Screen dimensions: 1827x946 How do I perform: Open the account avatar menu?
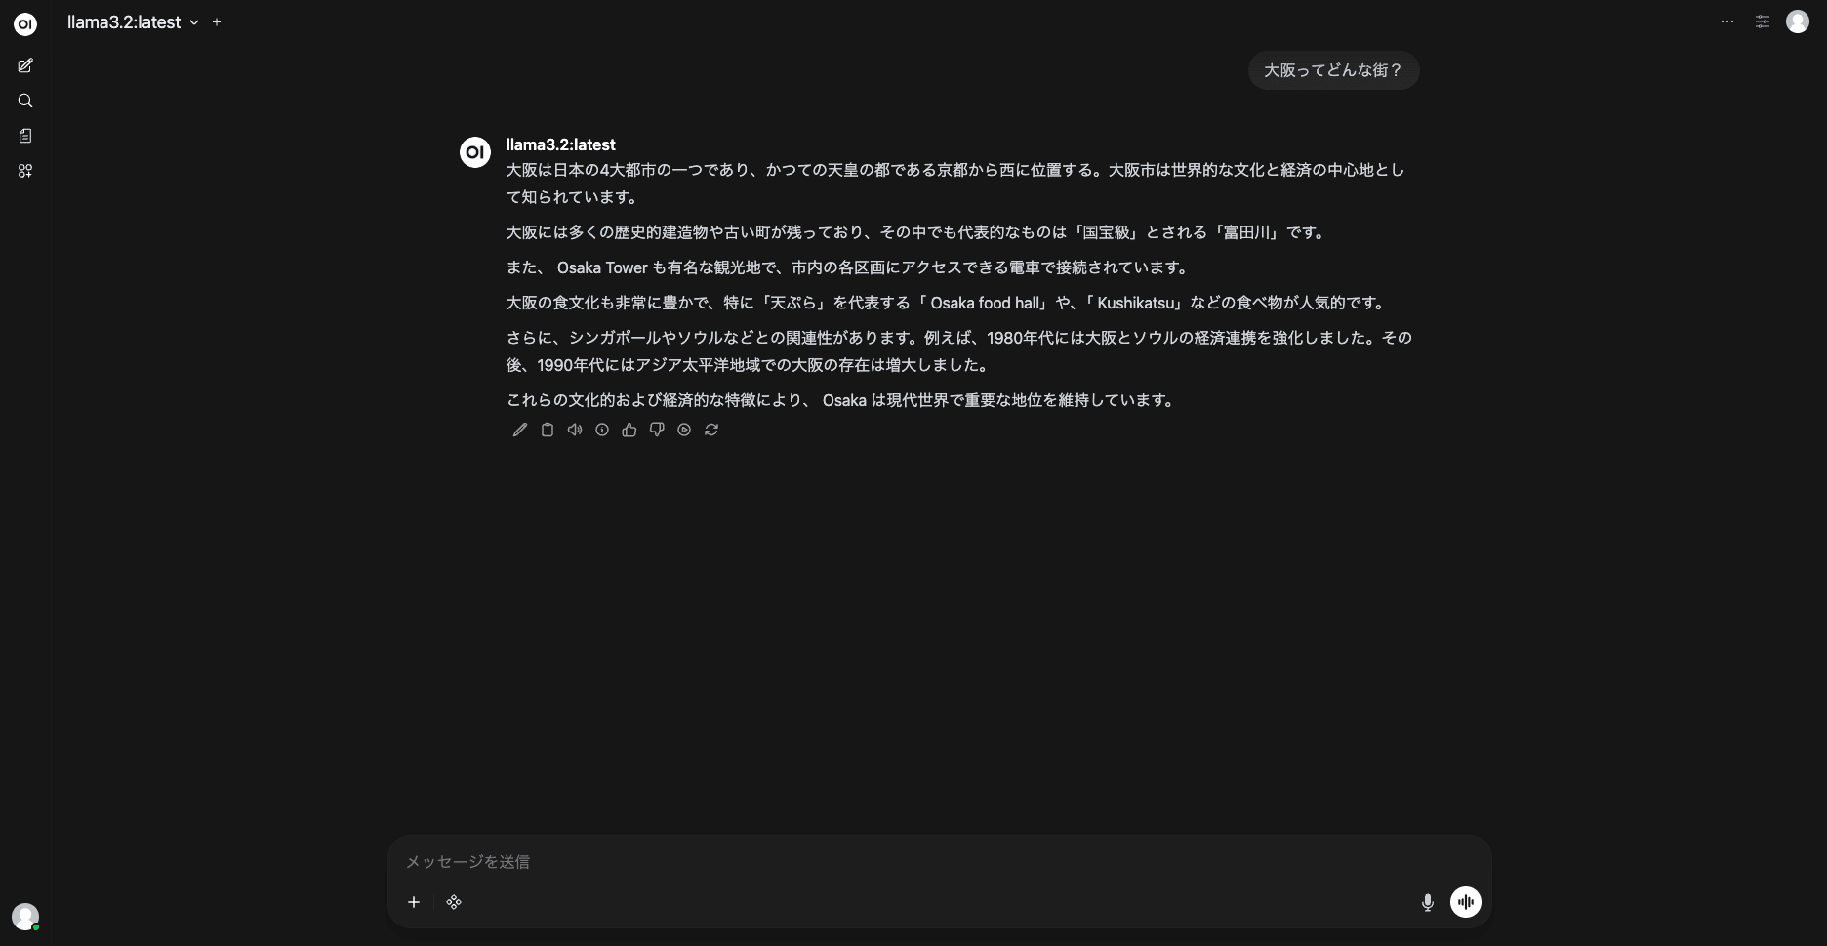(x=1799, y=21)
